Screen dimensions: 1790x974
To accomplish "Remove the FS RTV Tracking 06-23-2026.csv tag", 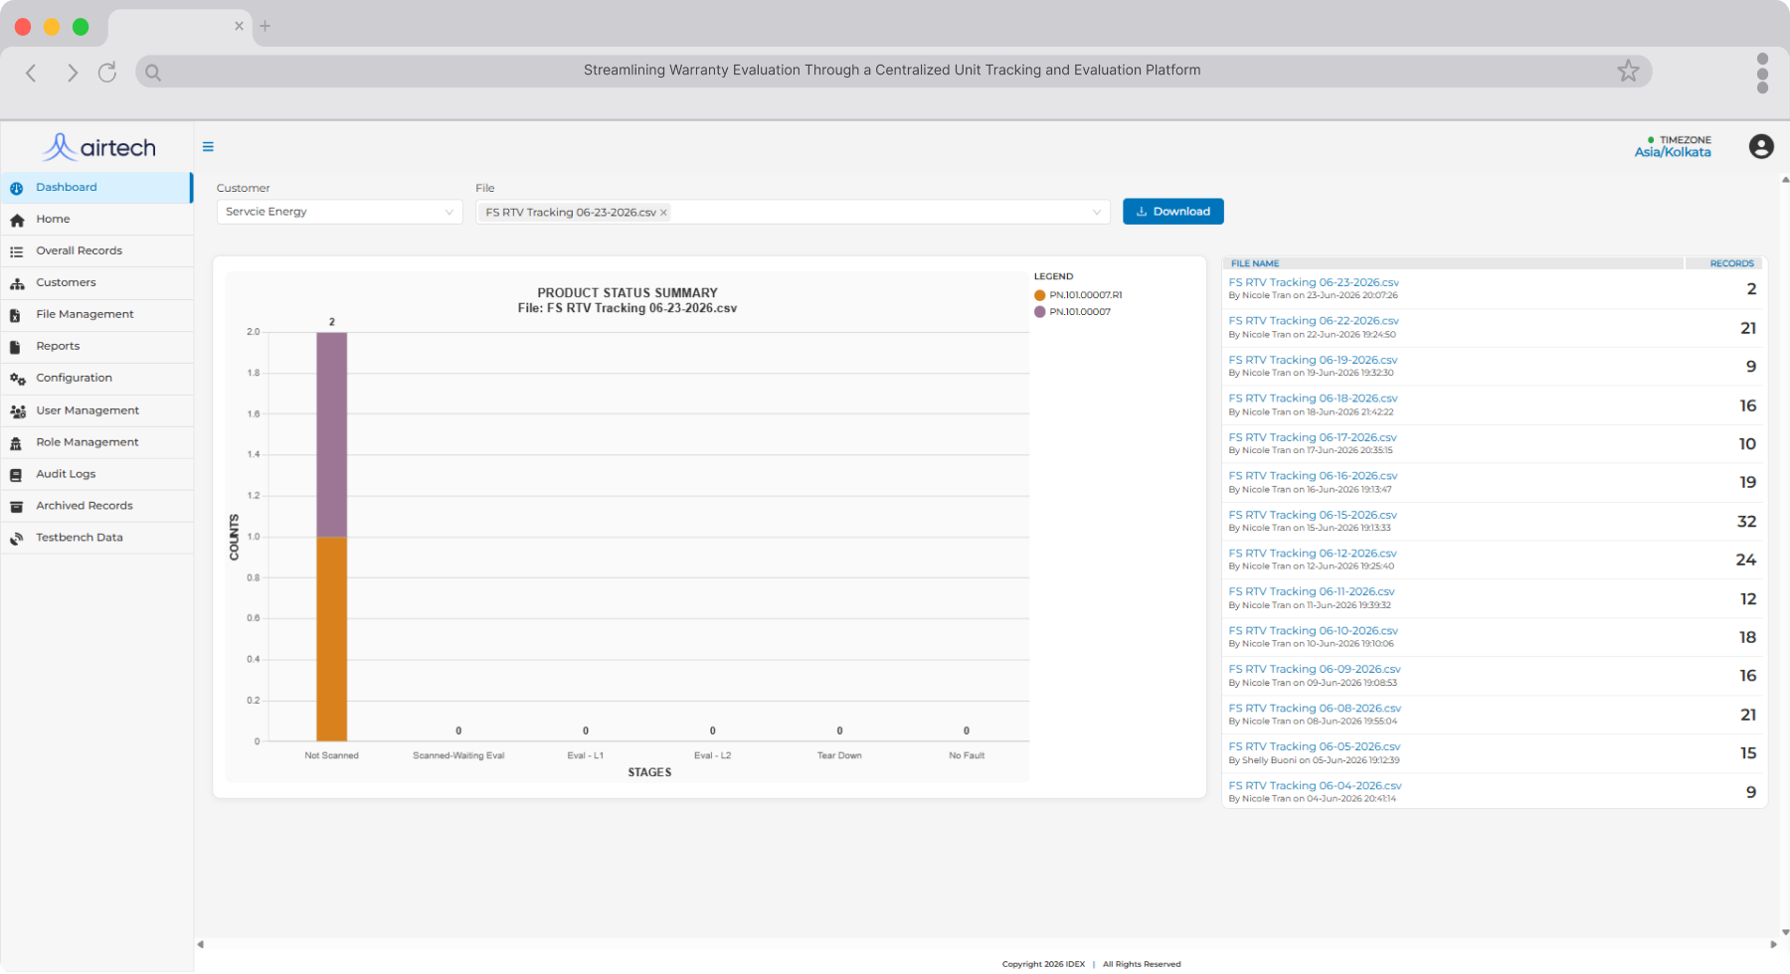I will pyautogui.click(x=663, y=213).
